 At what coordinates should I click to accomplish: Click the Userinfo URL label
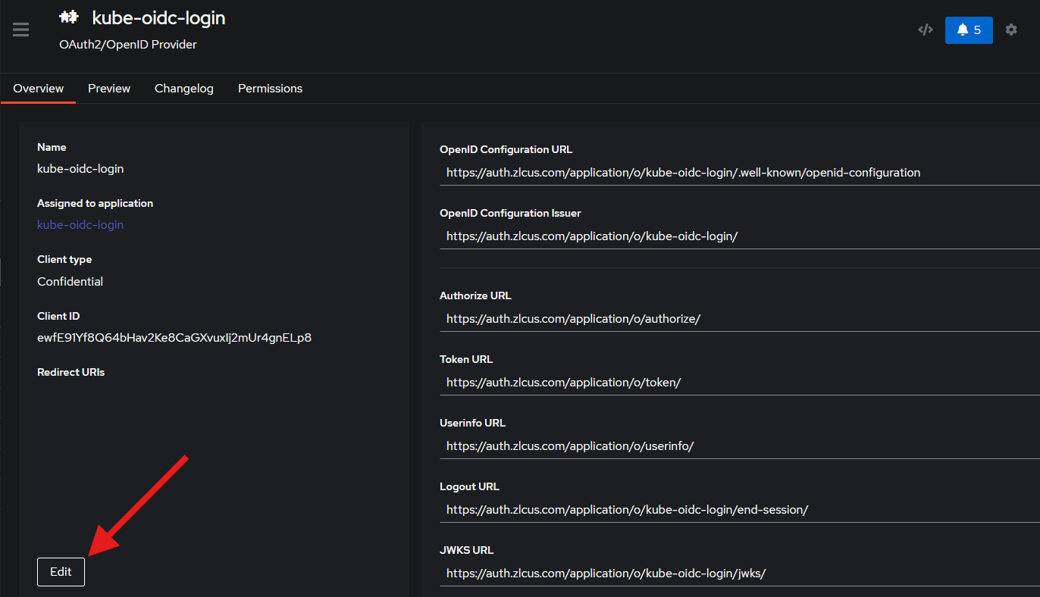click(x=472, y=423)
